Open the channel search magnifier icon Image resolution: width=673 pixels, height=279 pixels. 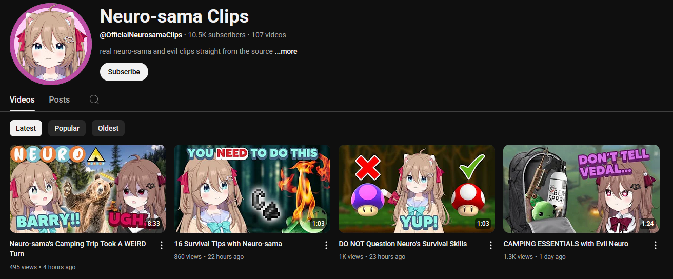[94, 99]
